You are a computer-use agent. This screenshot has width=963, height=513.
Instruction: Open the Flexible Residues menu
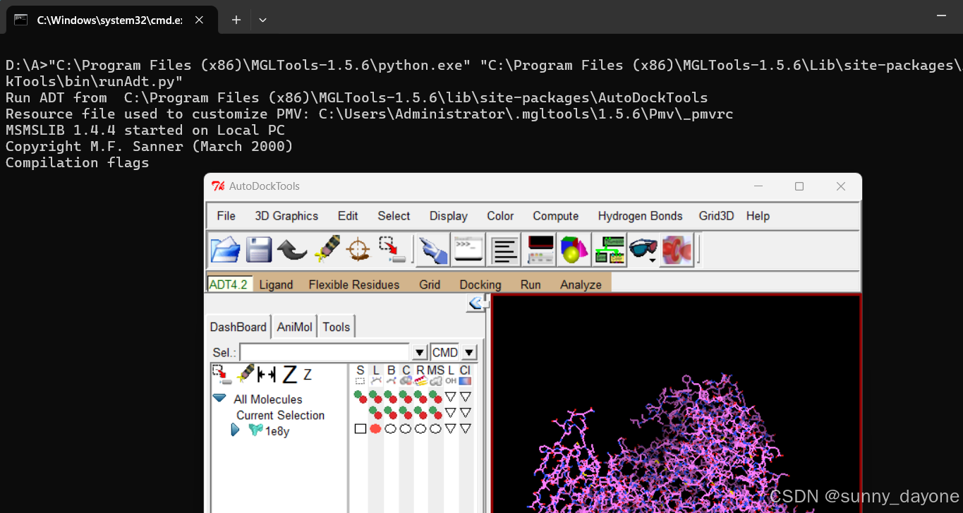click(x=354, y=284)
